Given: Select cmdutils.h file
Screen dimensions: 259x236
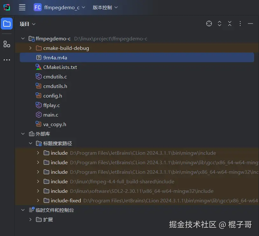Looking at the screenshot, I should (55, 86).
